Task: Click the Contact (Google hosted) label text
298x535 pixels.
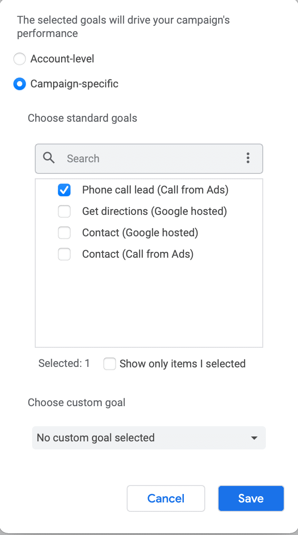Action: click(x=140, y=233)
